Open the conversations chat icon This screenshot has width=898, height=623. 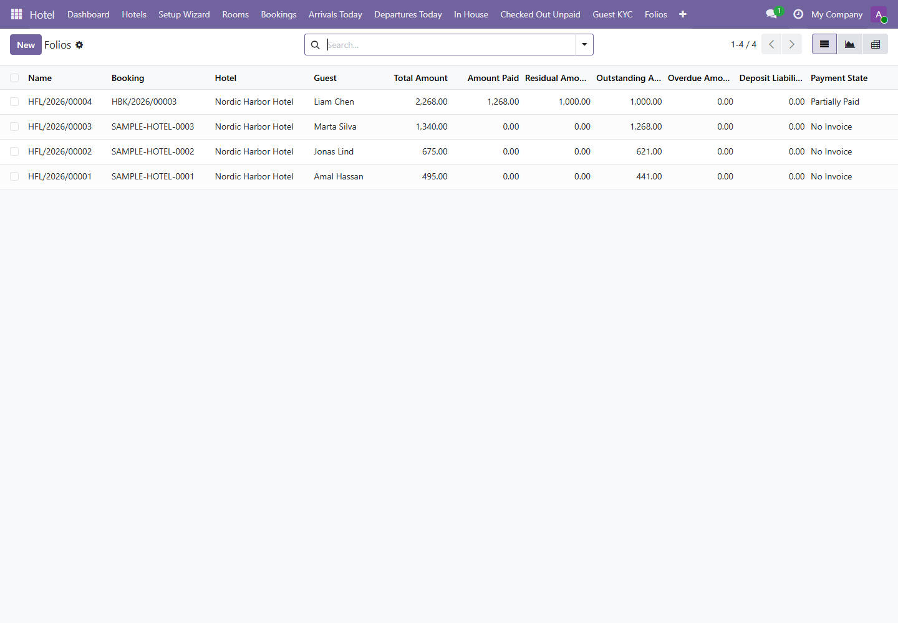click(x=771, y=14)
